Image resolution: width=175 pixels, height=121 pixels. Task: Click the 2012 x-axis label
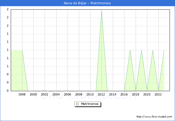(x=101, y=94)
